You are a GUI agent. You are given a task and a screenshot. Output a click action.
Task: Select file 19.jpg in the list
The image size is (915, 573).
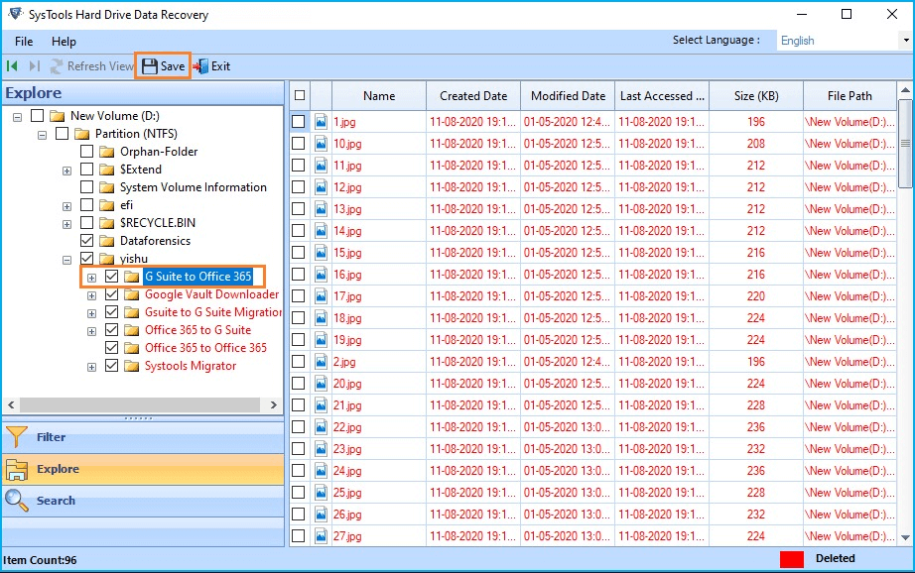click(347, 340)
